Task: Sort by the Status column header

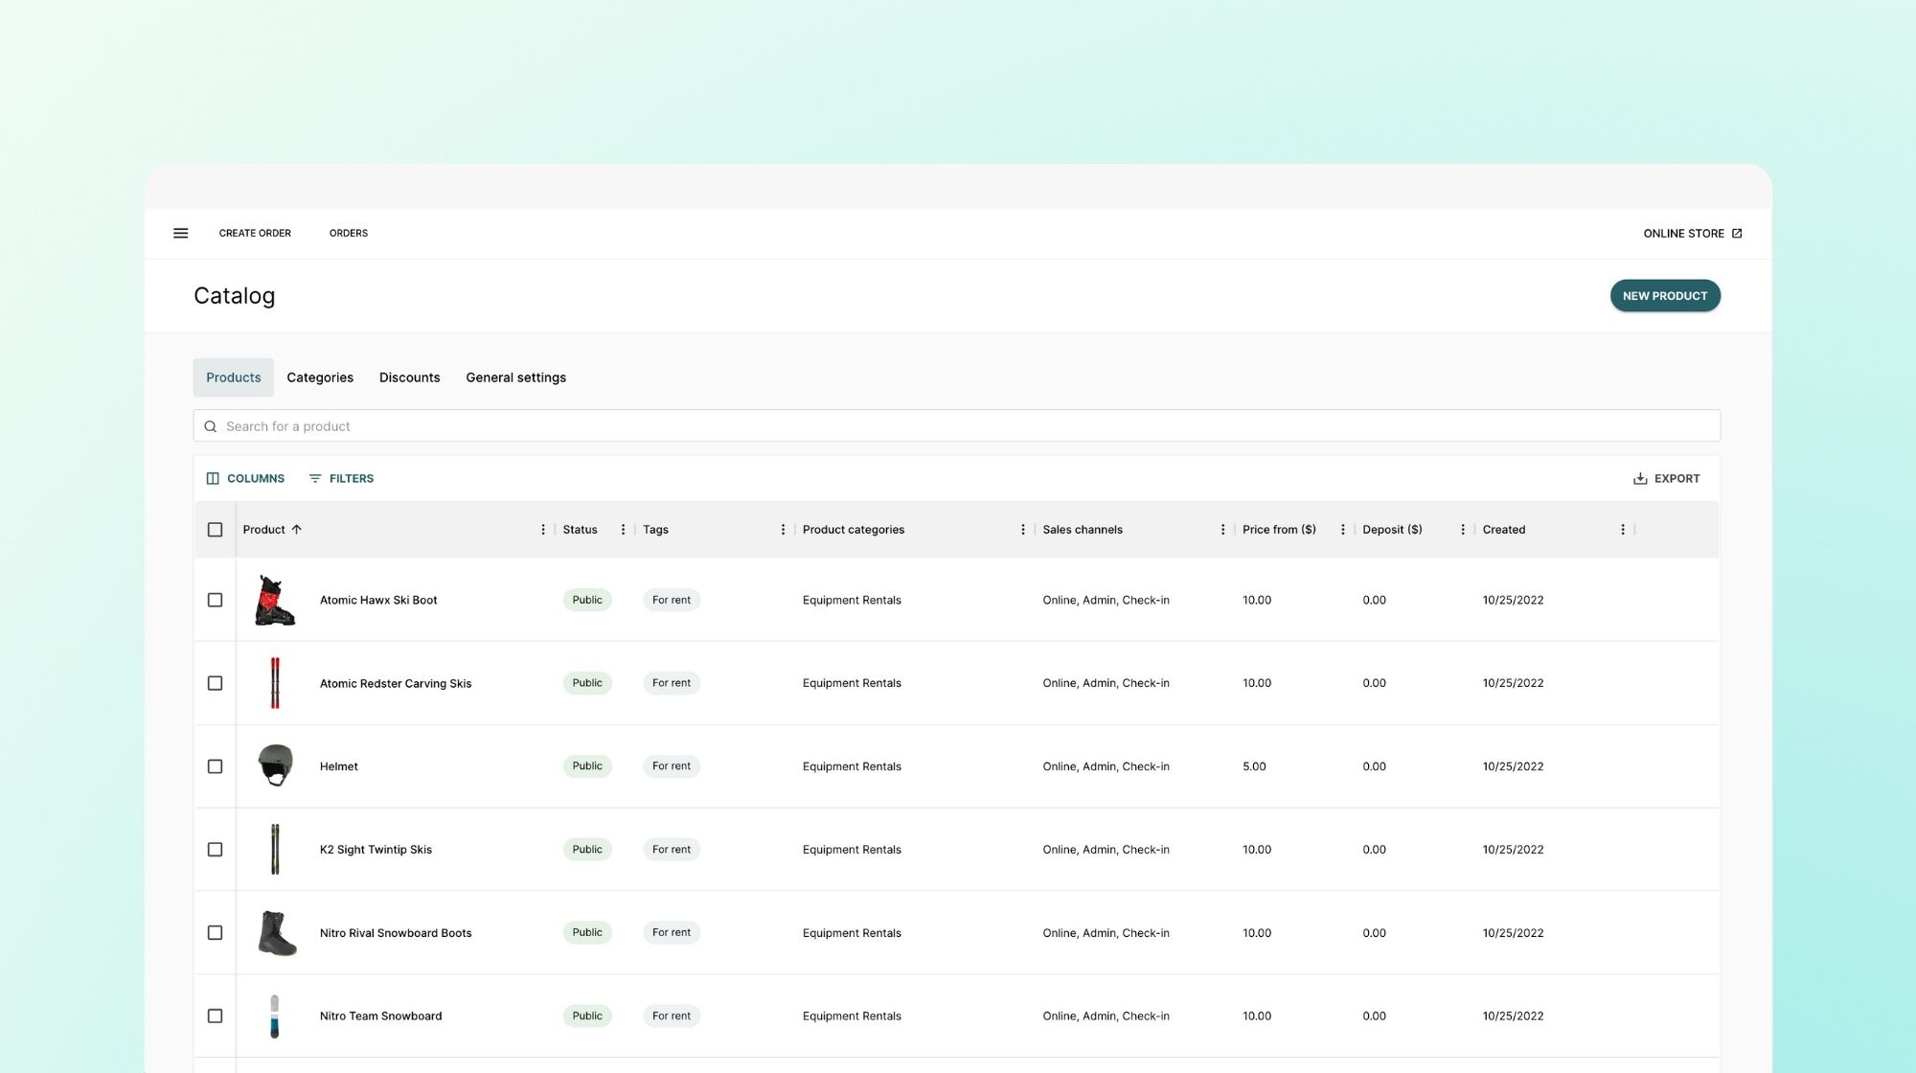Action: tap(580, 530)
